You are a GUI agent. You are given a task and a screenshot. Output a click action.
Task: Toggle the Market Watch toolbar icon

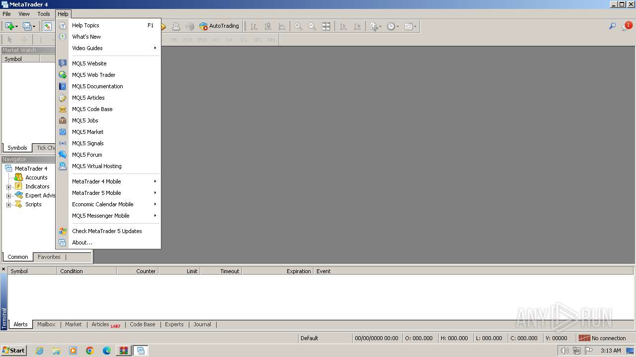pyautogui.click(x=48, y=26)
